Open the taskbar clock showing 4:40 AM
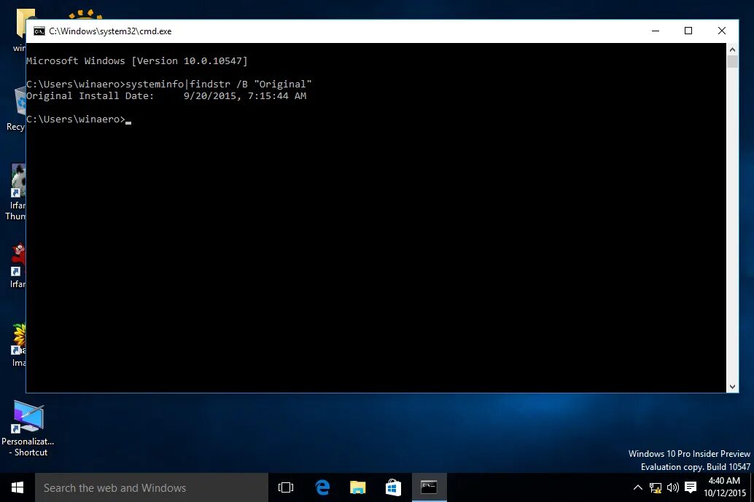The width and height of the screenshot is (754, 502). point(724,480)
